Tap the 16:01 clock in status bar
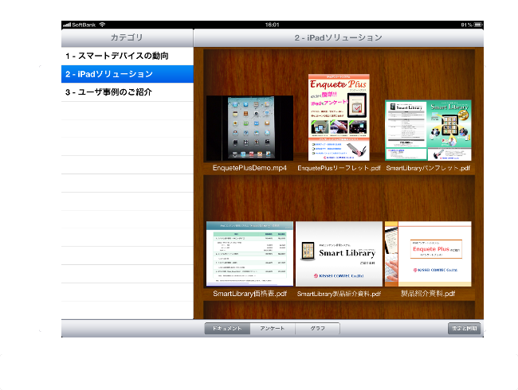 click(273, 25)
